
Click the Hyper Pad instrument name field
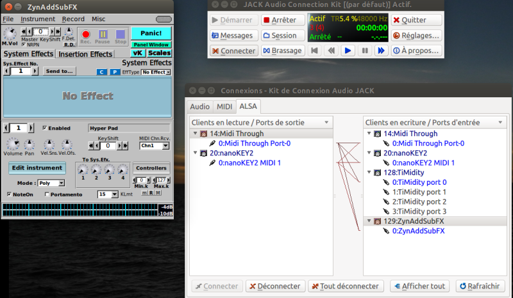tap(130, 128)
